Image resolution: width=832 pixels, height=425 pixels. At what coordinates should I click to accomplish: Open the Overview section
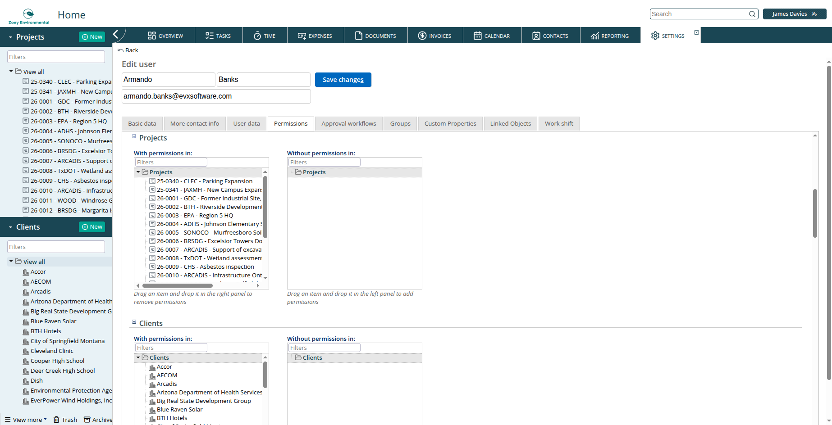[165, 36]
